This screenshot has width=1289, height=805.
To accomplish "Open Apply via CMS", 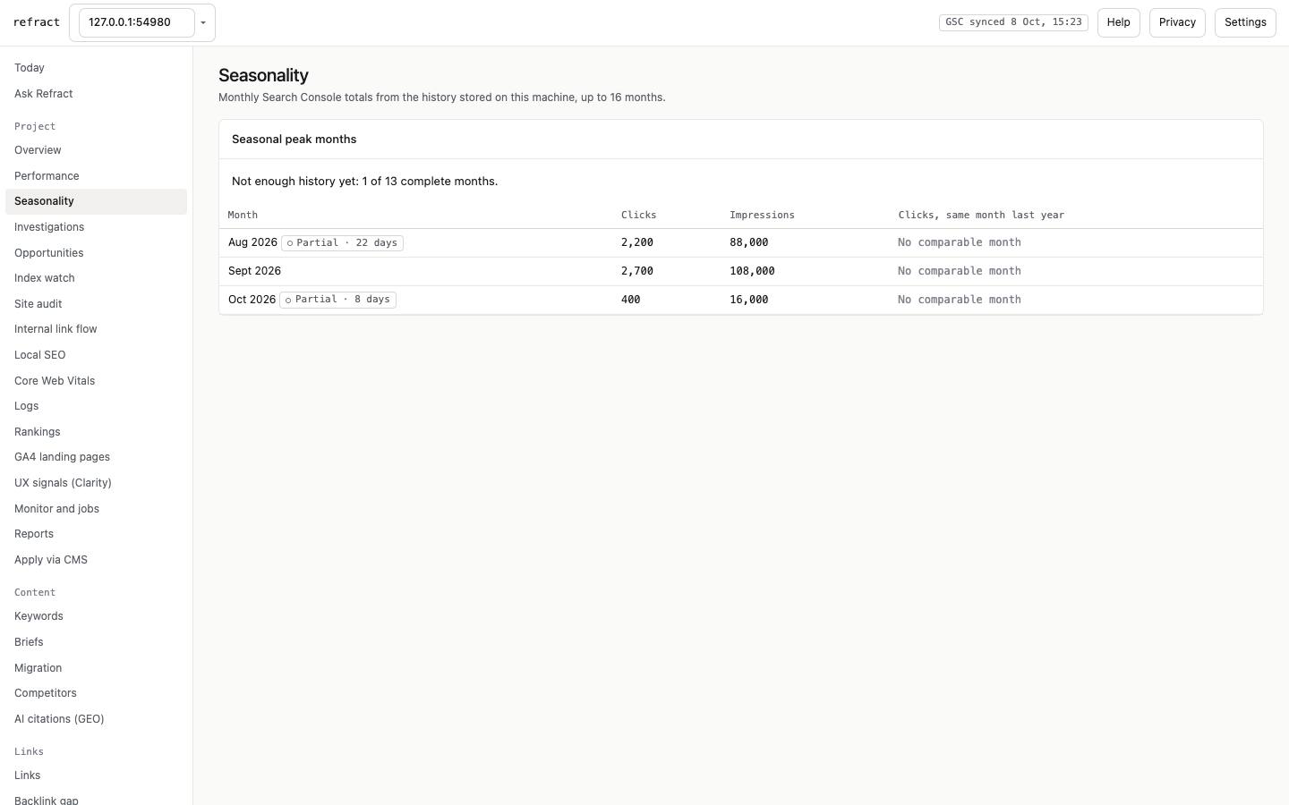I will coord(96,560).
